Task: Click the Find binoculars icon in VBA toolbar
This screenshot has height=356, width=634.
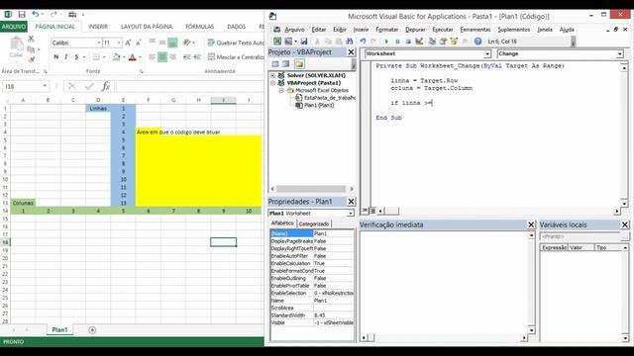Action: point(350,42)
